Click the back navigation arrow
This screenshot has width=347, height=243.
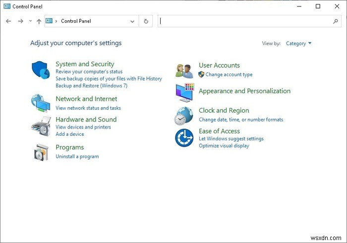pyautogui.click(x=8, y=21)
